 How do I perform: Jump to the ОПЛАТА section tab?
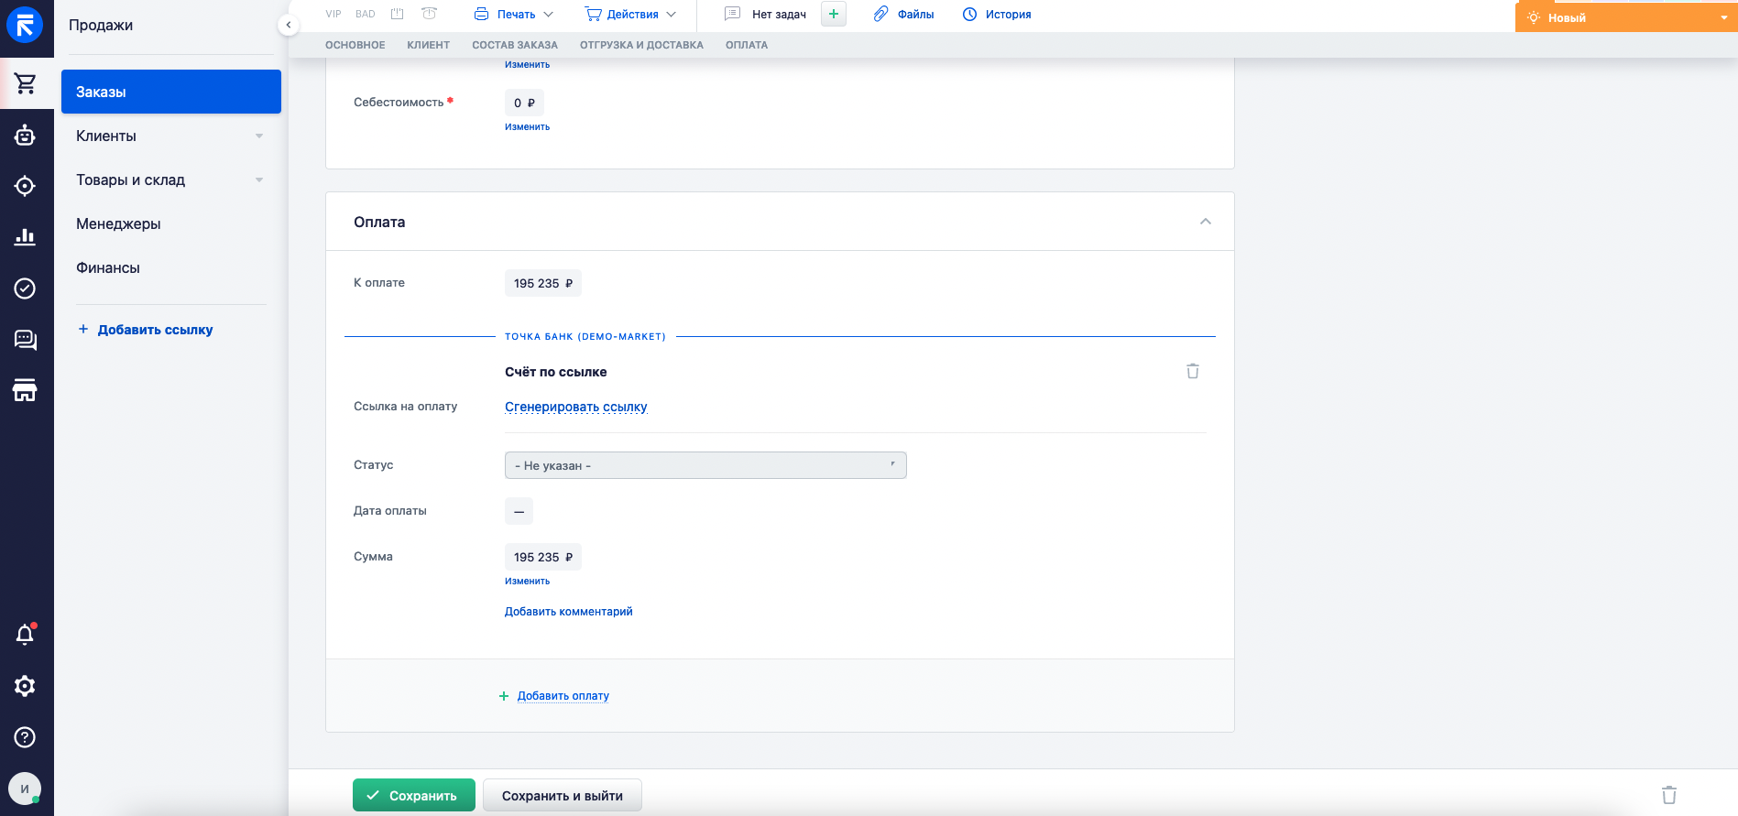tap(747, 45)
